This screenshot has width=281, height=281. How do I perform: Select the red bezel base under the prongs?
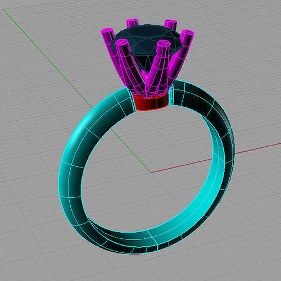point(152,102)
